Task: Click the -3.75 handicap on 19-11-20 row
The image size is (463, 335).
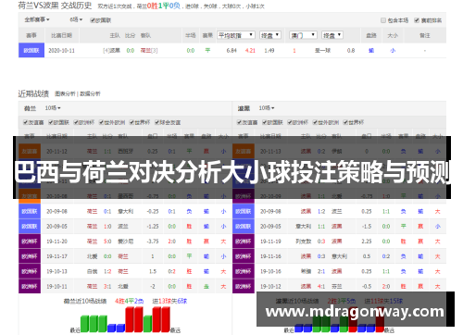Action: [153, 242]
